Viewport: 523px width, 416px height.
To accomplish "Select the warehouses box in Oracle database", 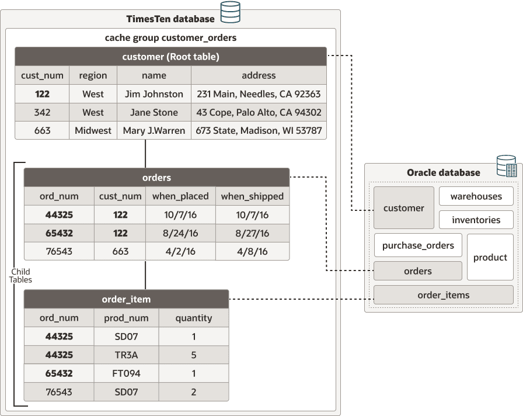I will 476,196.
